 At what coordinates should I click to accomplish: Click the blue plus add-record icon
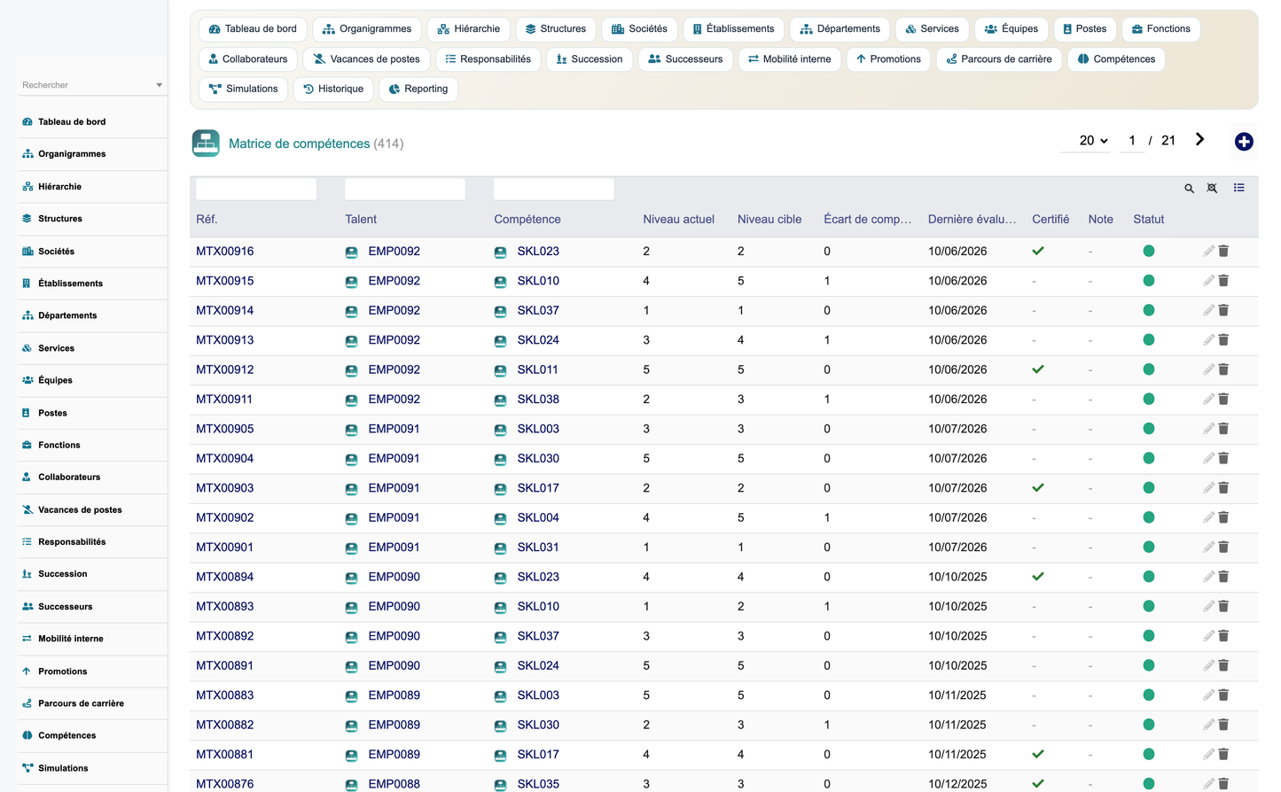[x=1244, y=142]
